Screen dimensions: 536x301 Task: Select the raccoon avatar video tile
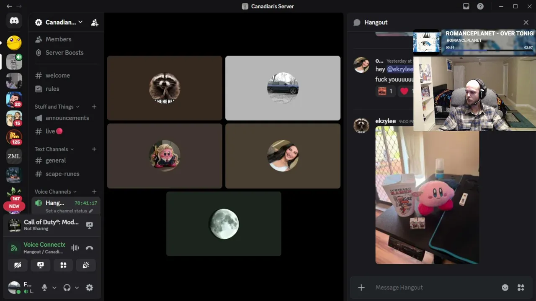pos(165,88)
